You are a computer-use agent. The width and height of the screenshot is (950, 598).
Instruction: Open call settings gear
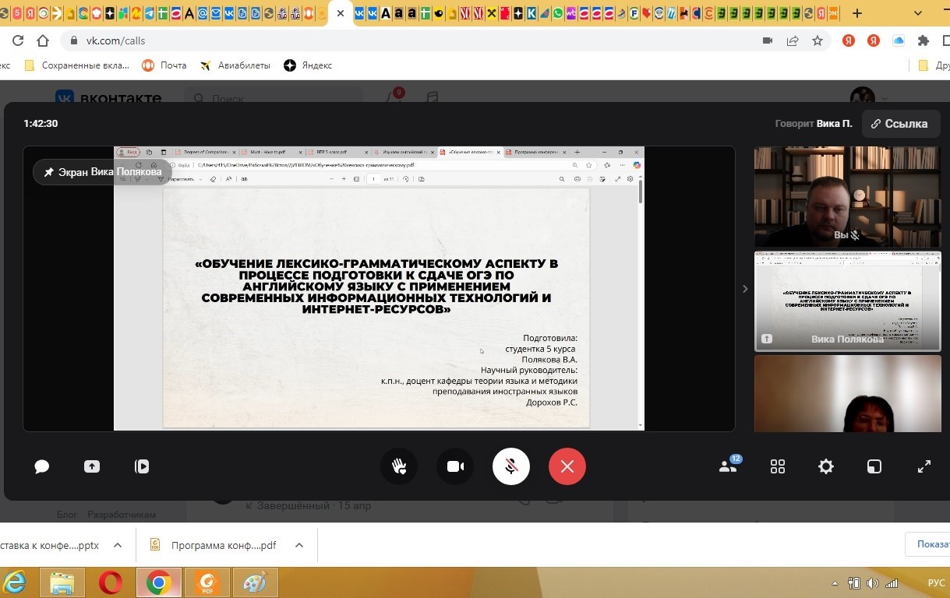[825, 466]
